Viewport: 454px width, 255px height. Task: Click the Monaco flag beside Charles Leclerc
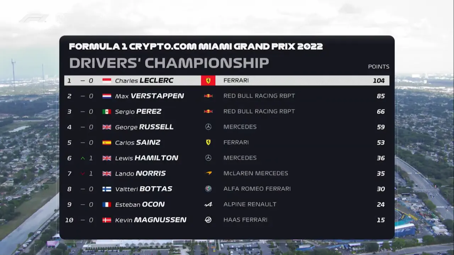tap(107, 81)
